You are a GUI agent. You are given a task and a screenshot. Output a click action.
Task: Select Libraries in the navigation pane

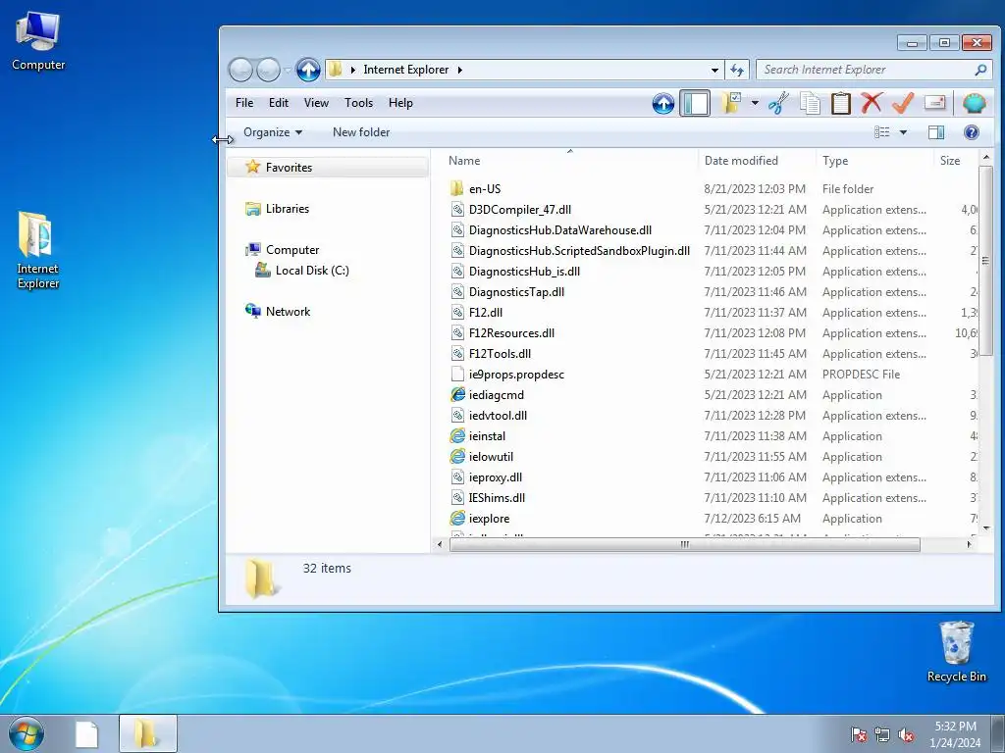(x=288, y=209)
